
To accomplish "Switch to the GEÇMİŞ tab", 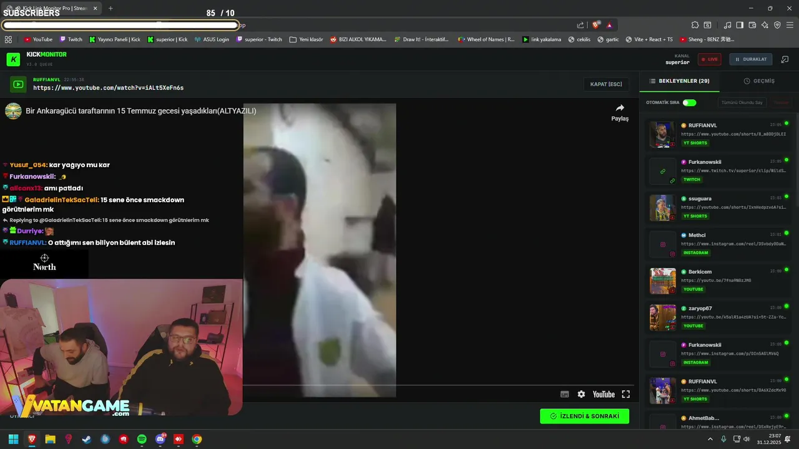I will tap(759, 81).
